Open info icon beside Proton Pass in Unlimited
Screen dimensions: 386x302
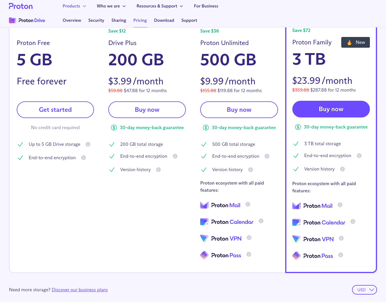[x=249, y=254]
